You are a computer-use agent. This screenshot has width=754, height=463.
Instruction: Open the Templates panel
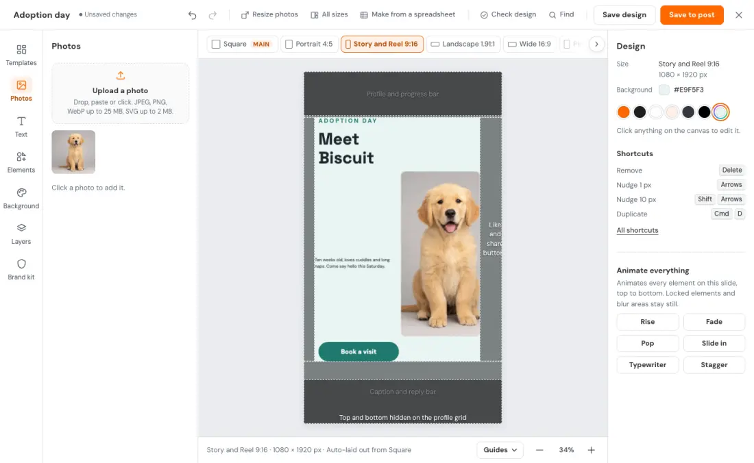[21, 55]
